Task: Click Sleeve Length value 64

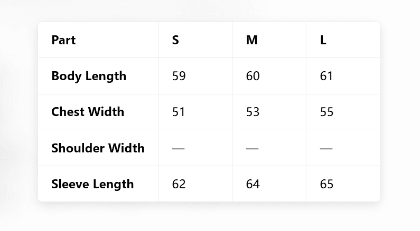Action: (253, 184)
